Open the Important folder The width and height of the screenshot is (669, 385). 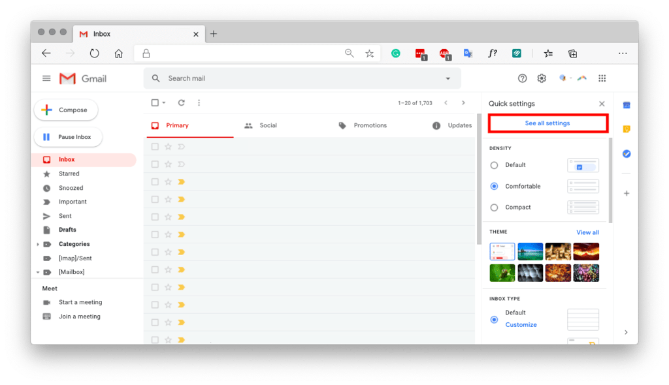tap(73, 202)
